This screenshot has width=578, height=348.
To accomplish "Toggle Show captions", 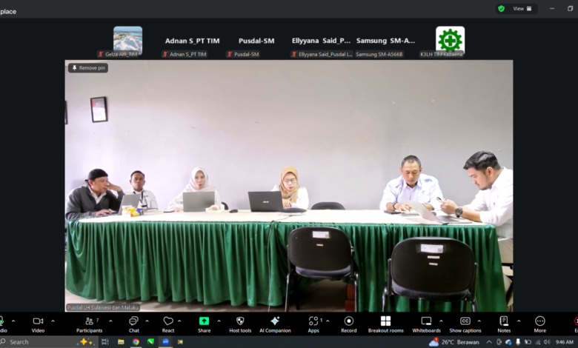I will tap(465, 323).
